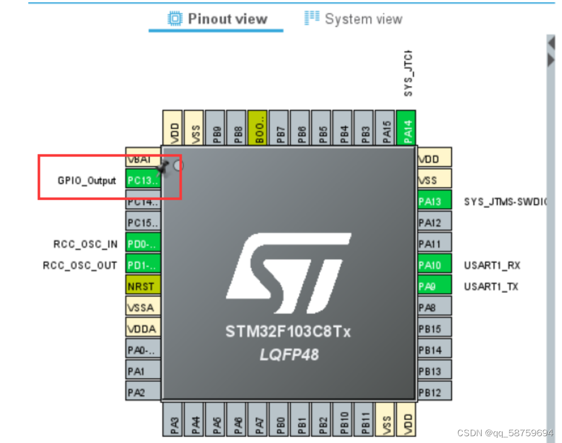Image resolution: width=562 pixels, height=443 pixels.
Task: Click the yellow NRST pin
Action: coord(142,286)
